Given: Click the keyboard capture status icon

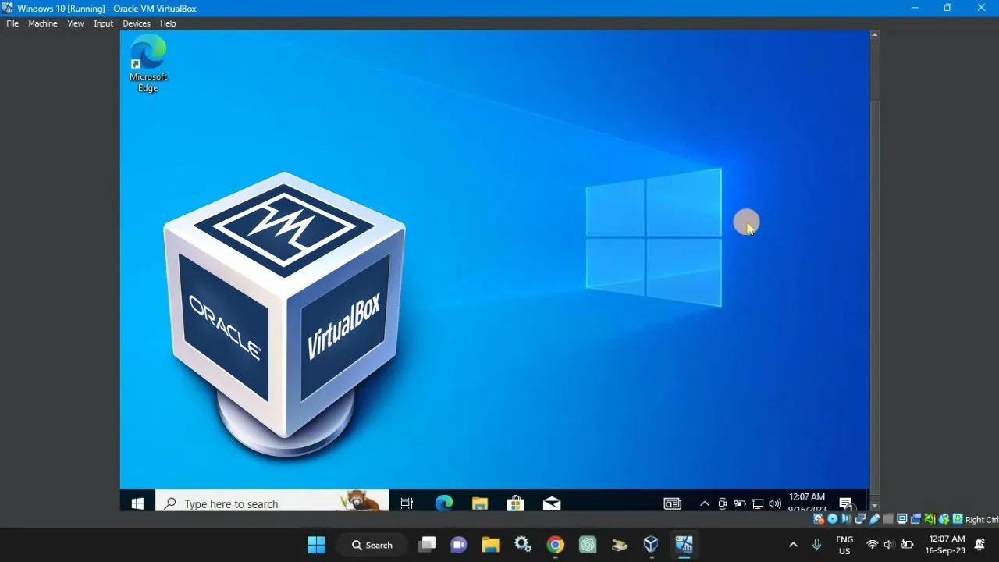Looking at the screenshot, I should [958, 519].
